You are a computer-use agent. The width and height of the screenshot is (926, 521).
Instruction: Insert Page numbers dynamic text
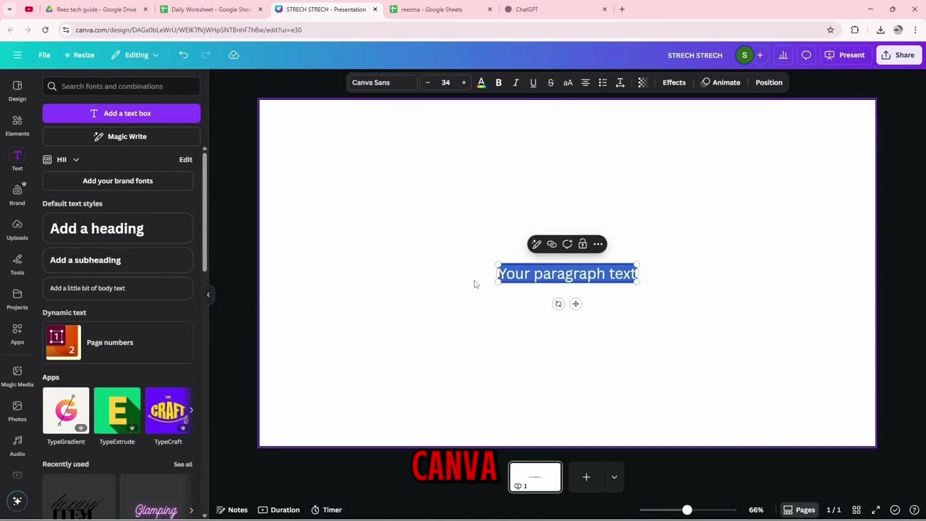tap(118, 342)
